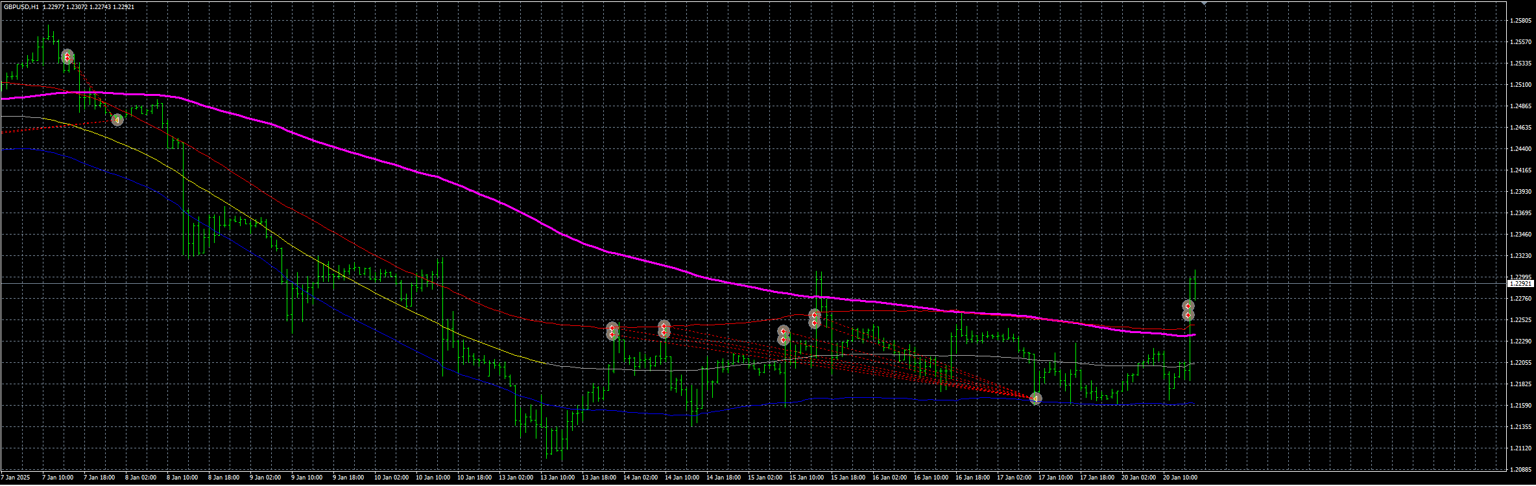This screenshot has height=486, width=1536.
Task: Select the upper sell arrow on the 15 Jan 10:00 spike
Action: click(x=815, y=315)
